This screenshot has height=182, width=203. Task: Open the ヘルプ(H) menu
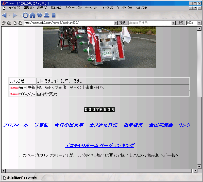tap(141, 8)
